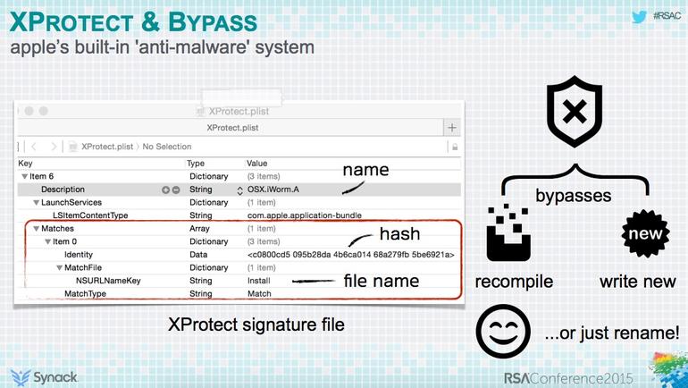The width and height of the screenshot is (688, 388).
Task: Collapse the LaunchServices disclosure triangle
Action: click(36, 203)
